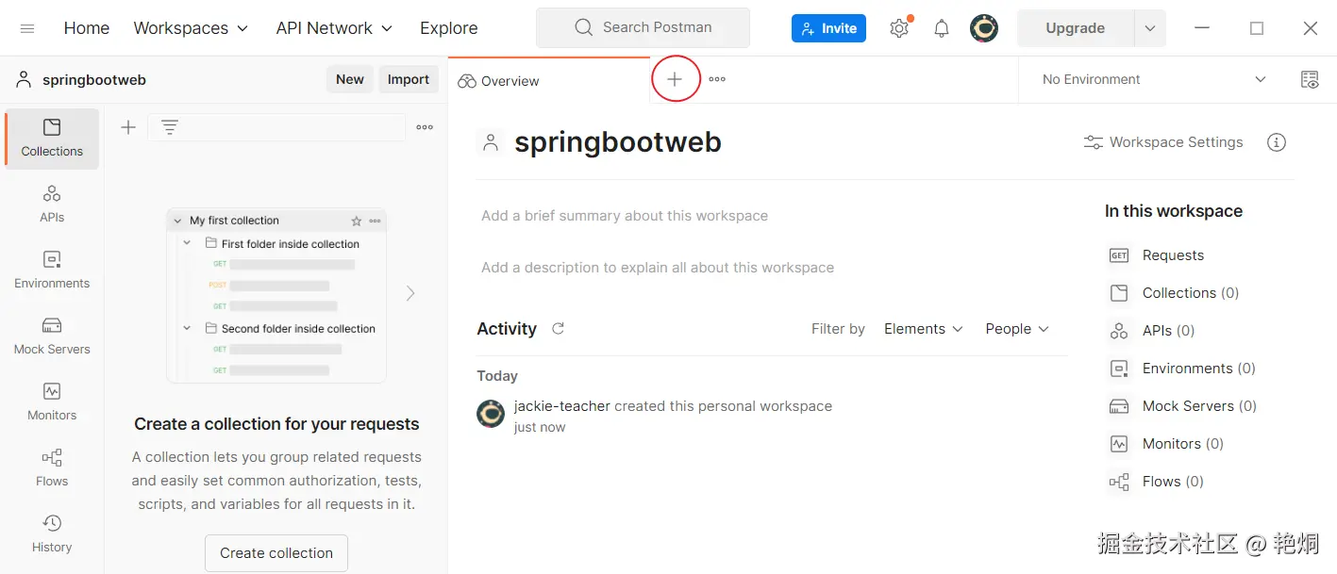Show the next illustration with right chevron
Image resolution: width=1337 pixels, height=574 pixels.
410,293
